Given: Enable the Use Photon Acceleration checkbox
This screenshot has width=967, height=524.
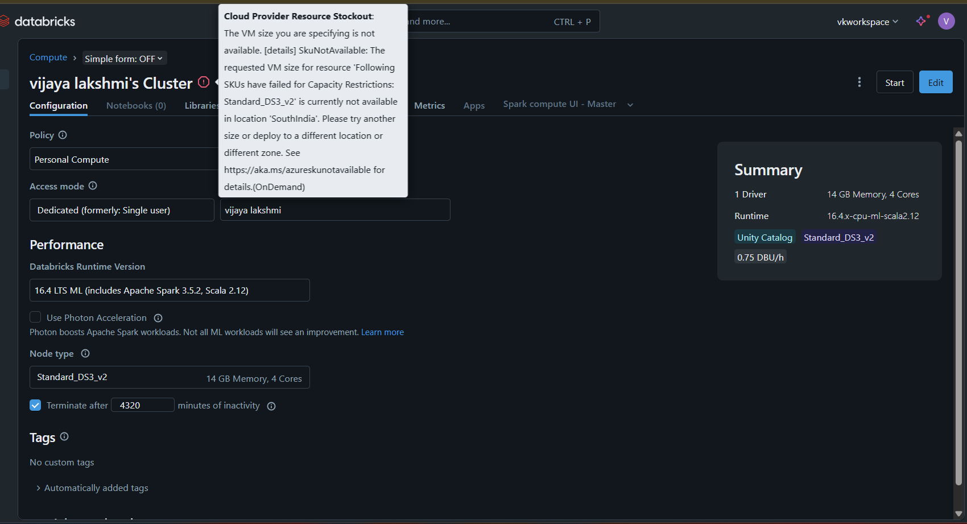Looking at the screenshot, I should [x=35, y=317].
